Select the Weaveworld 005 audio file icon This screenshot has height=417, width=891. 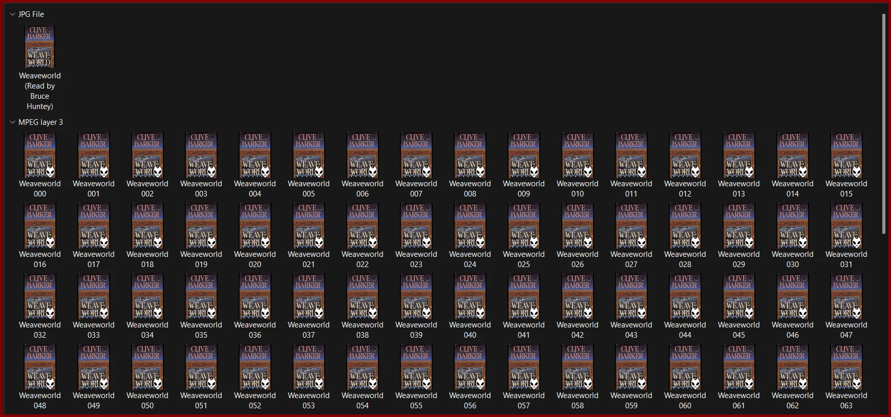pos(309,155)
